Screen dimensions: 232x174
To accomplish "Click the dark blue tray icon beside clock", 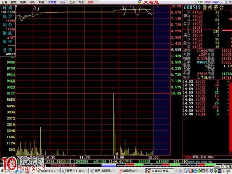I will (x=220, y=171).
